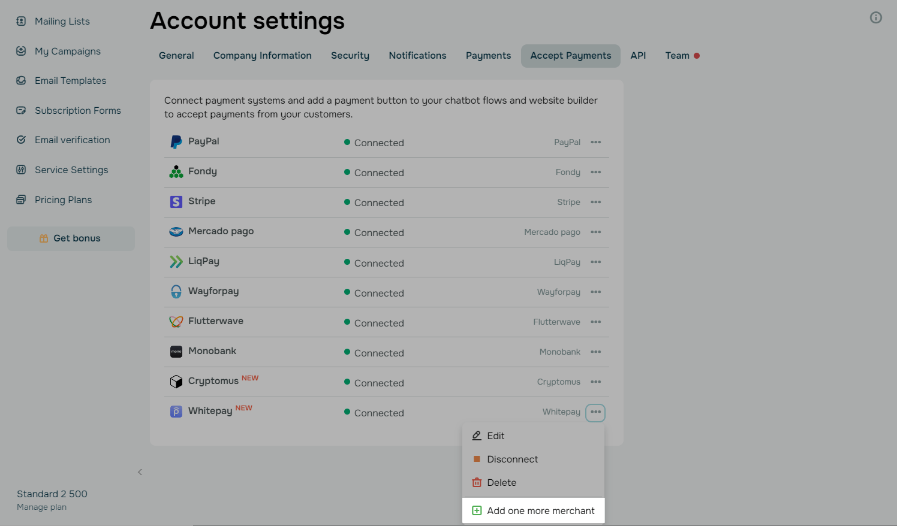Image resolution: width=897 pixels, height=526 pixels.
Task: Open the Team tab
Action: [677, 56]
